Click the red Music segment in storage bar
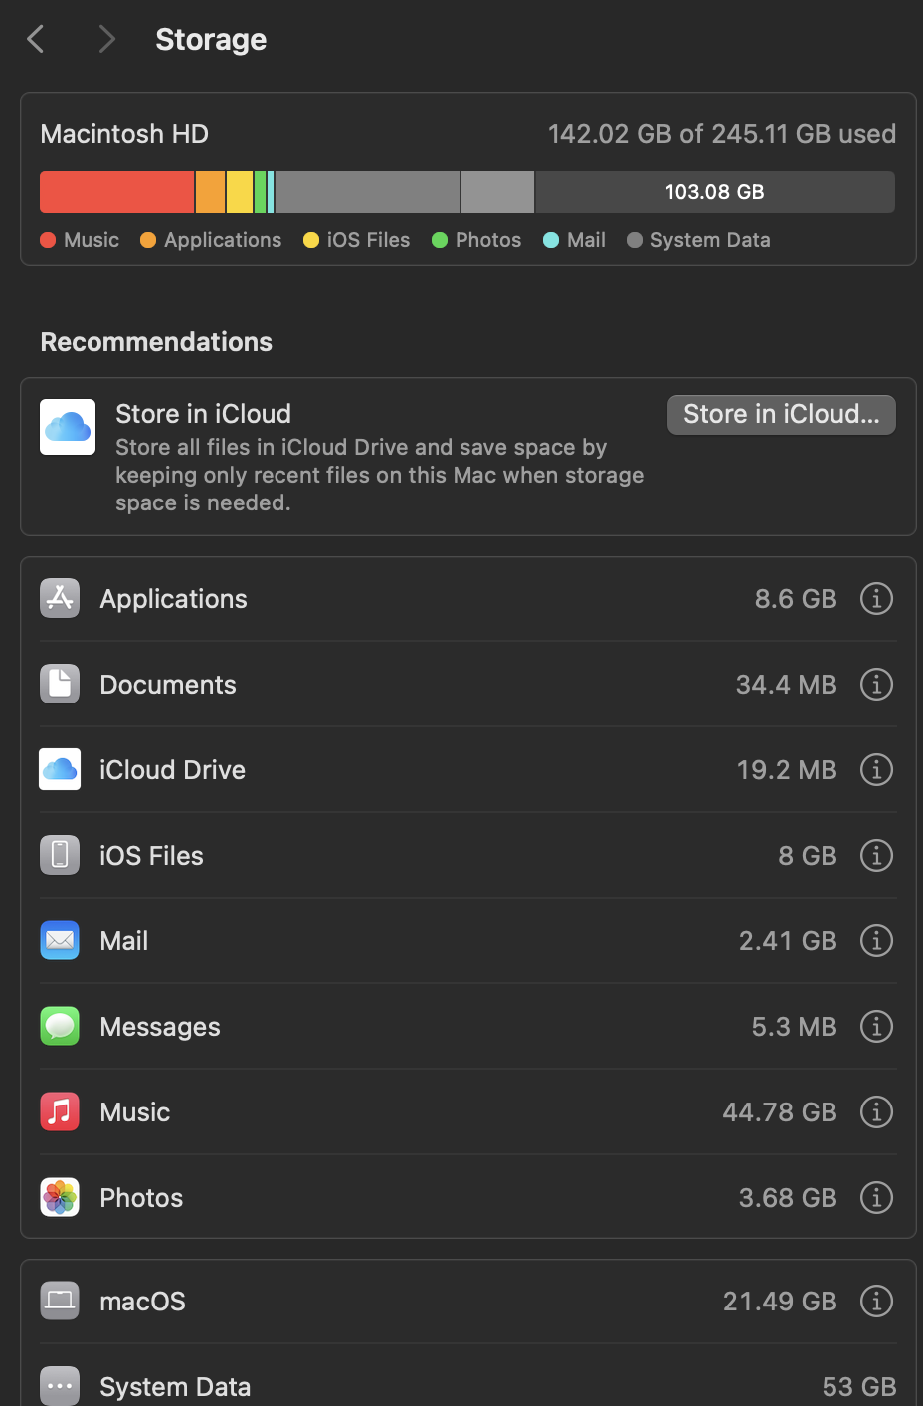The width and height of the screenshot is (923, 1406). (x=116, y=192)
